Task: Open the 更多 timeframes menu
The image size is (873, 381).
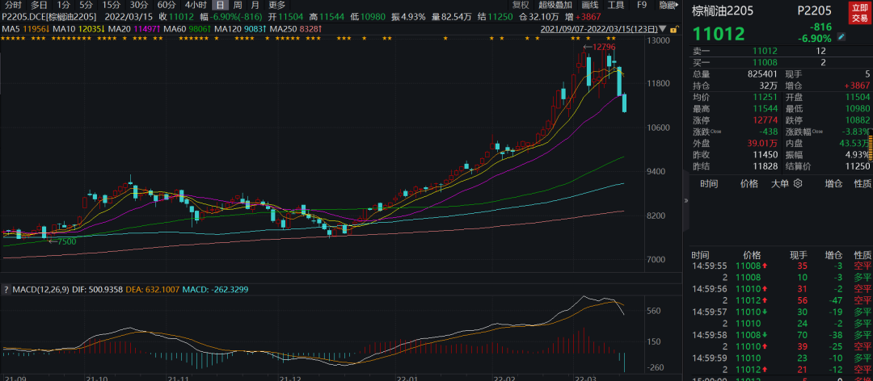Action: click(276, 5)
